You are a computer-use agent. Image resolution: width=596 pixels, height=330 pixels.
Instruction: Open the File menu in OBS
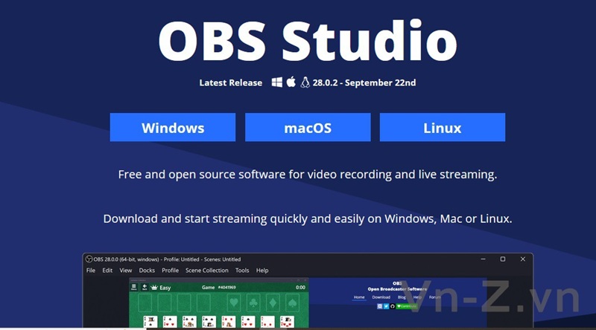click(x=91, y=271)
